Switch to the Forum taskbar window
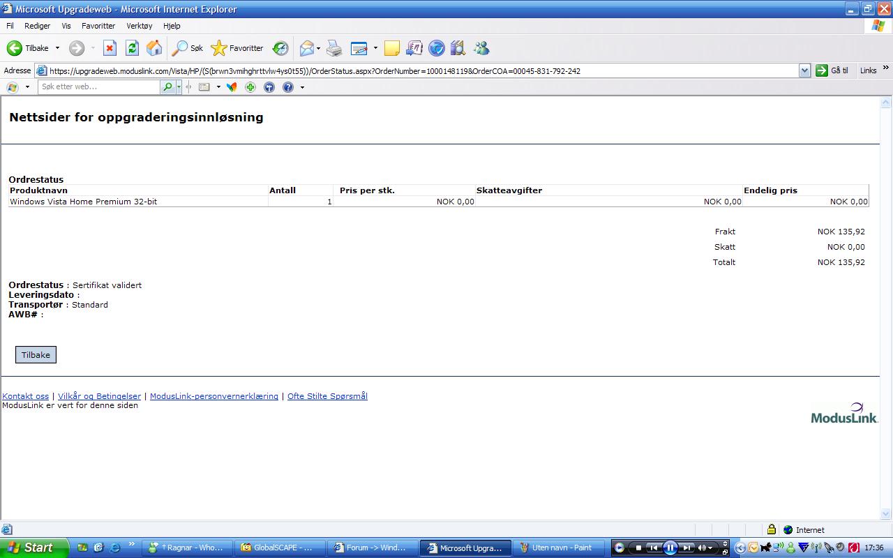The image size is (893, 558). (373, 548)
